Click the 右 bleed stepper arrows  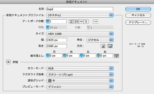99,56
